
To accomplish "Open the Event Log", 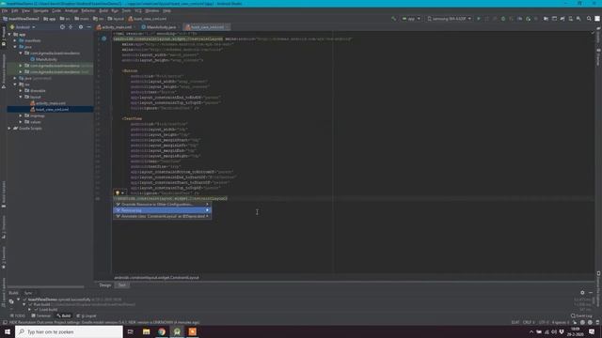I will [581, 316].
